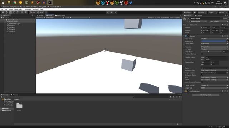Open the Free Aspect dropdown
This screenshot has height=128, width=229.
click(55, 18)
